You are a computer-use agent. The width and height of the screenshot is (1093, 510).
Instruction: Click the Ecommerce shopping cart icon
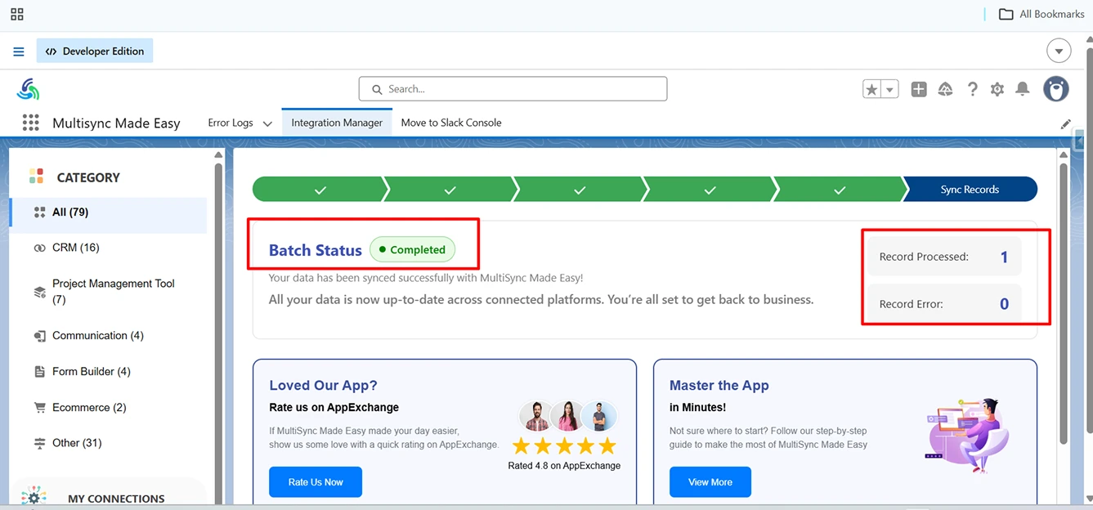[x=39, y=408]
